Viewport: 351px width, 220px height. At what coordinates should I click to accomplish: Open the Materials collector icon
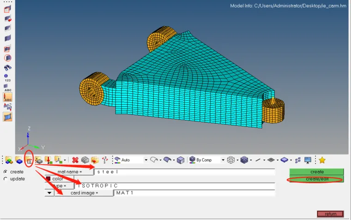point(29,160)
